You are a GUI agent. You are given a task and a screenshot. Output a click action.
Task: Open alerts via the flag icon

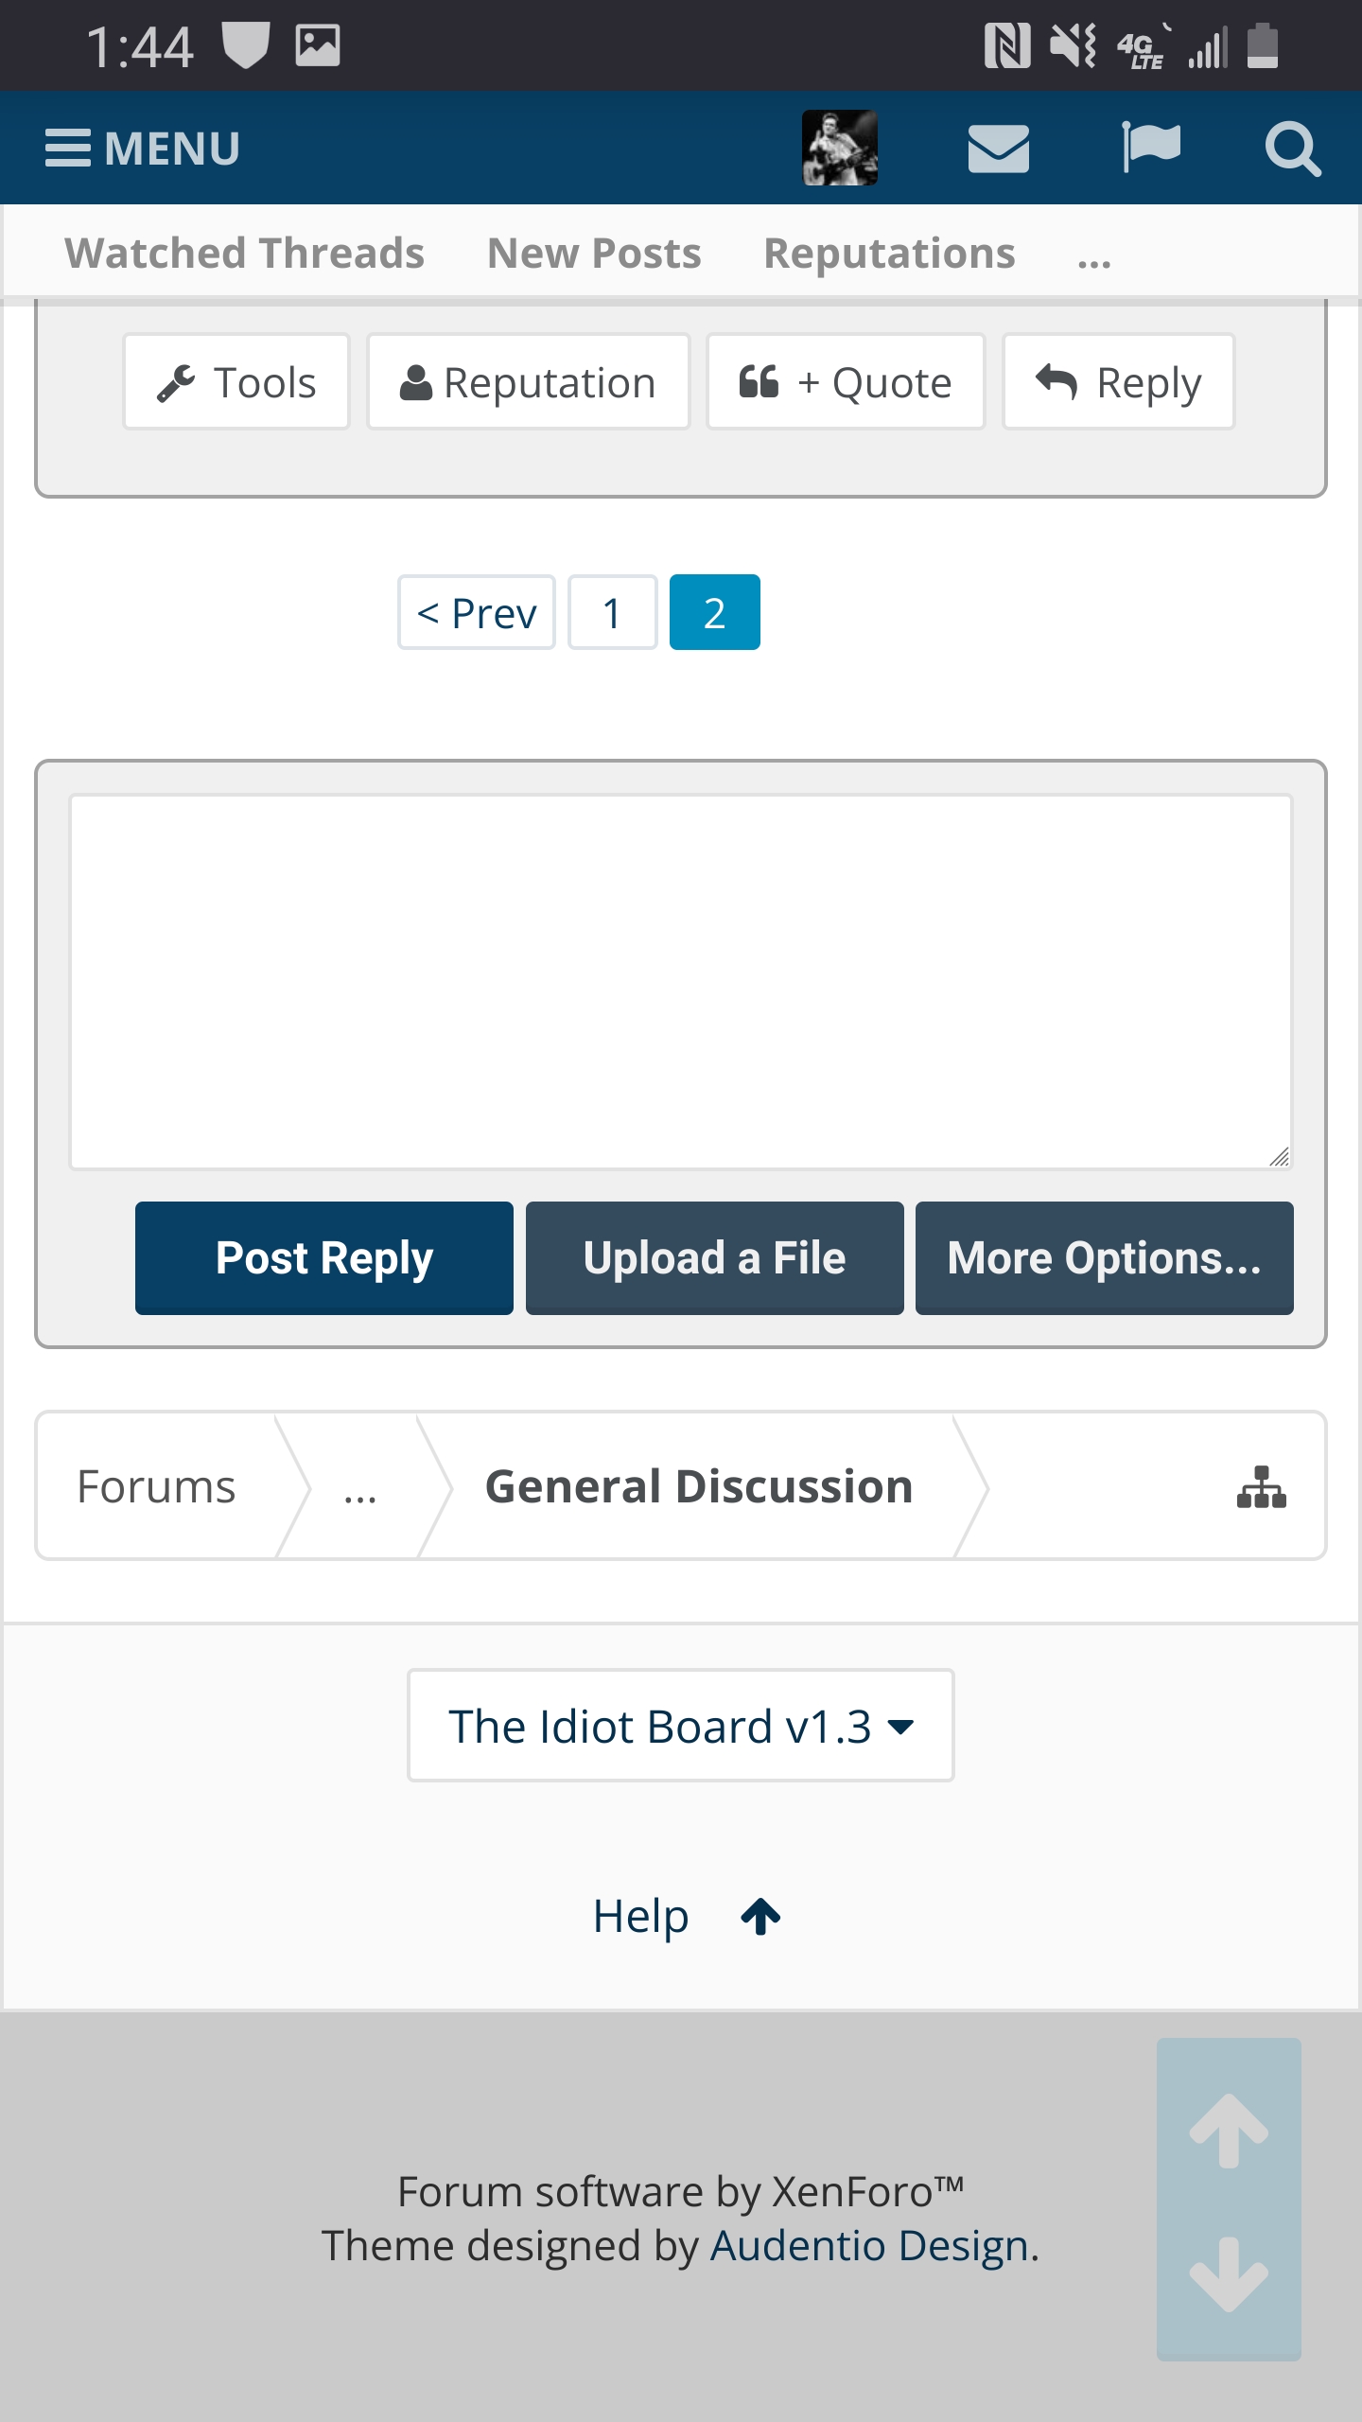click(1150, 148)
